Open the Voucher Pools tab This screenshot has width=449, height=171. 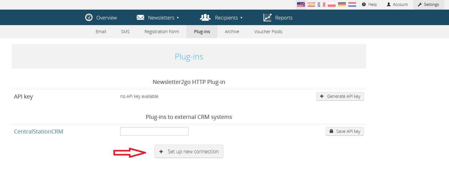pos(268,32)
